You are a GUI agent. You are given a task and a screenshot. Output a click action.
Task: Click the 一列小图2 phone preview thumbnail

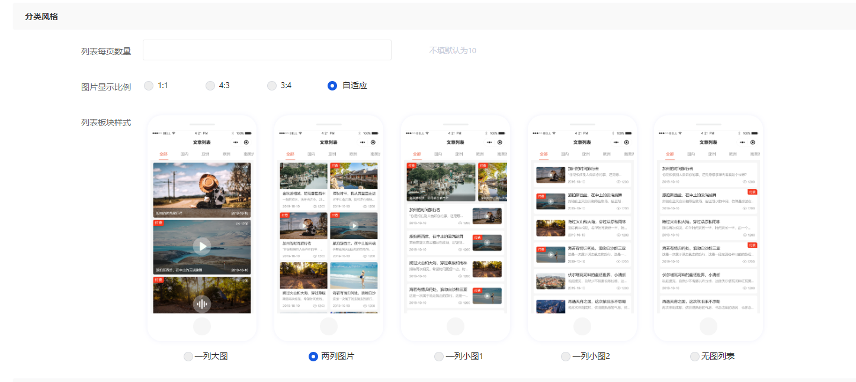click(x=582, y=228)
